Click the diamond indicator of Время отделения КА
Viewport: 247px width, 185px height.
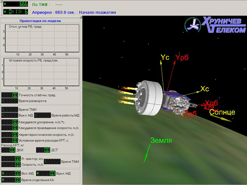coord(3,180)
